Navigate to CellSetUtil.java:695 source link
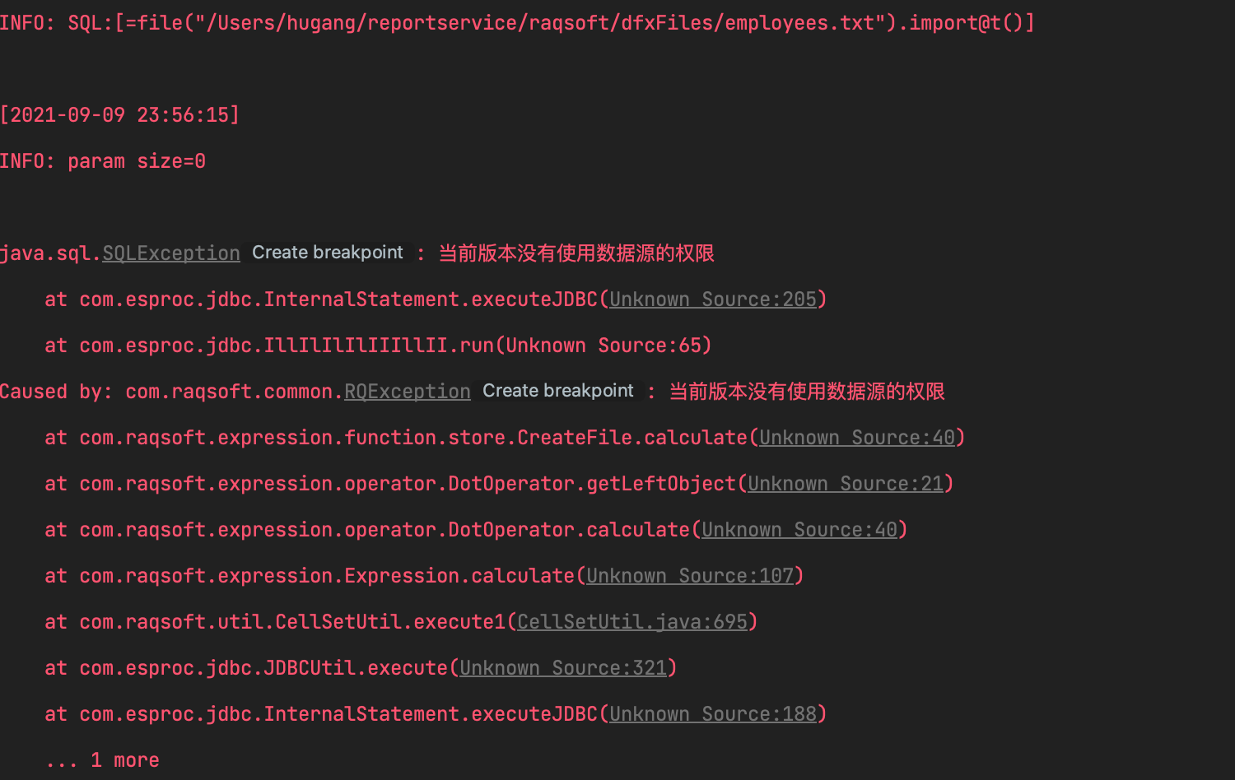1235x780 pixels. point(632,622)
